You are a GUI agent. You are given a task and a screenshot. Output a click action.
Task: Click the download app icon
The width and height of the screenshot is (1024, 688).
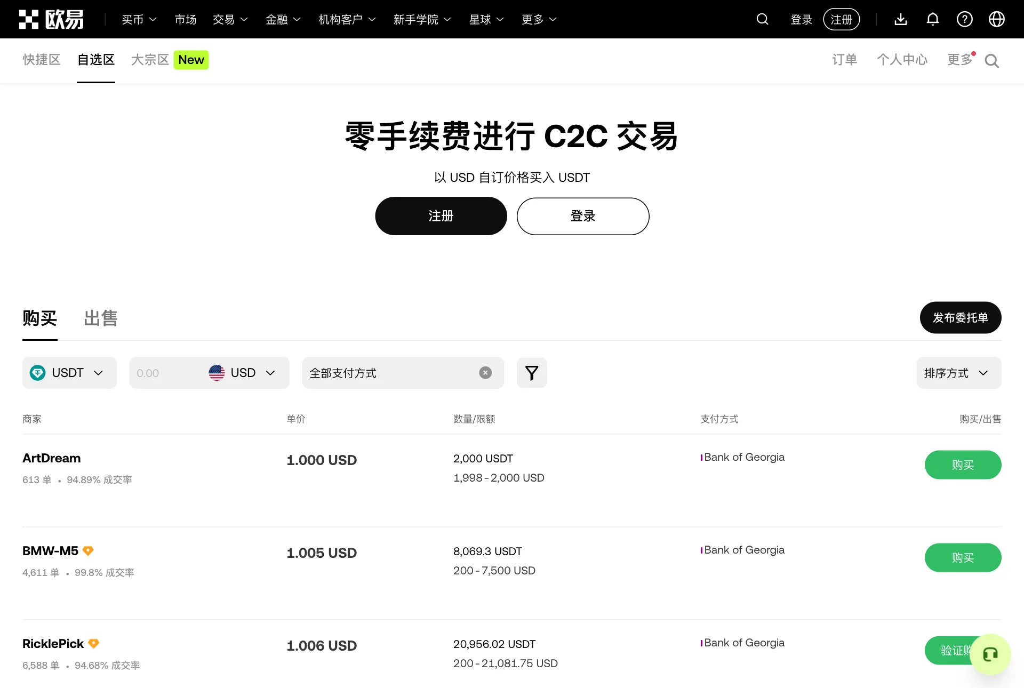click(901, 19)
